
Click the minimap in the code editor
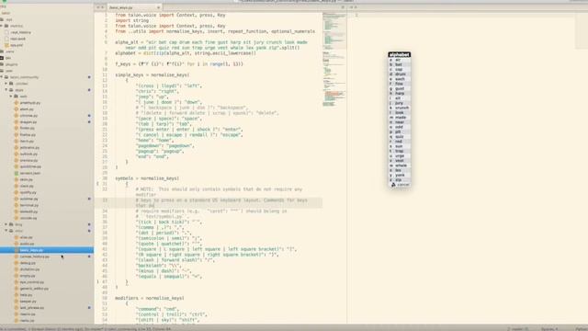click(x=334, y=60)
